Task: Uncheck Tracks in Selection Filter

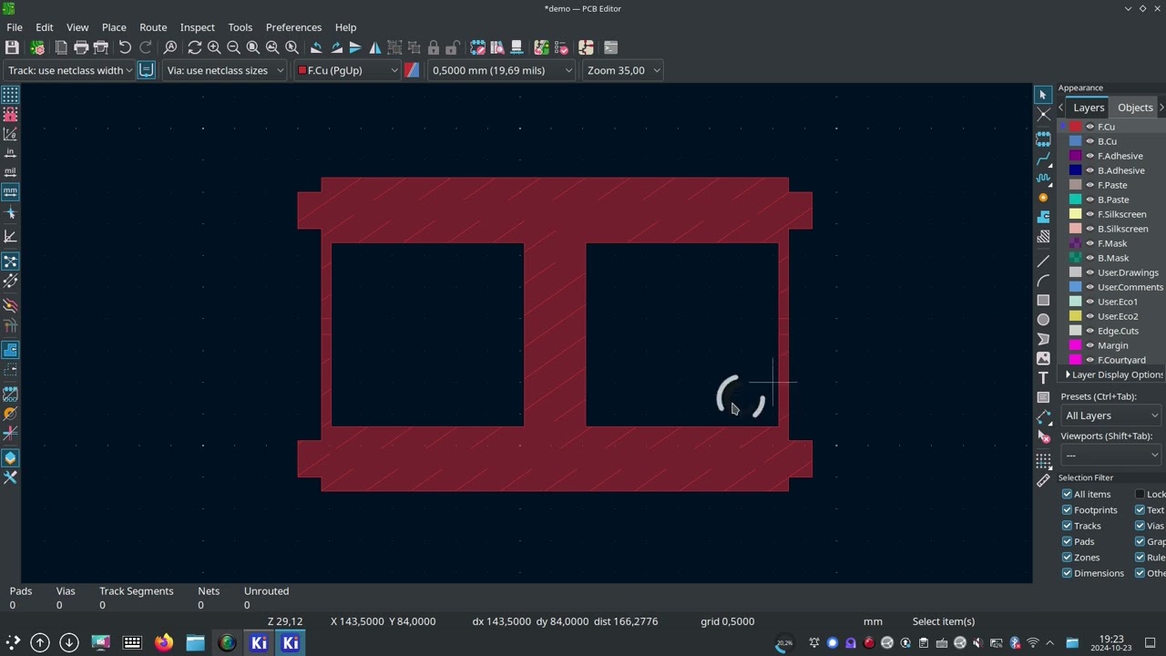Action: [x=1067, y=526]
